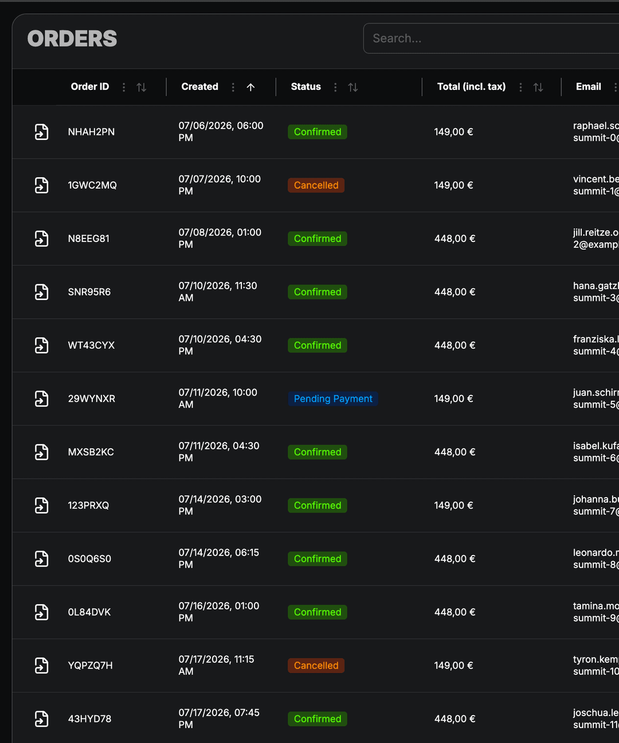Select order ID WT43CYX text

[91, 345]
